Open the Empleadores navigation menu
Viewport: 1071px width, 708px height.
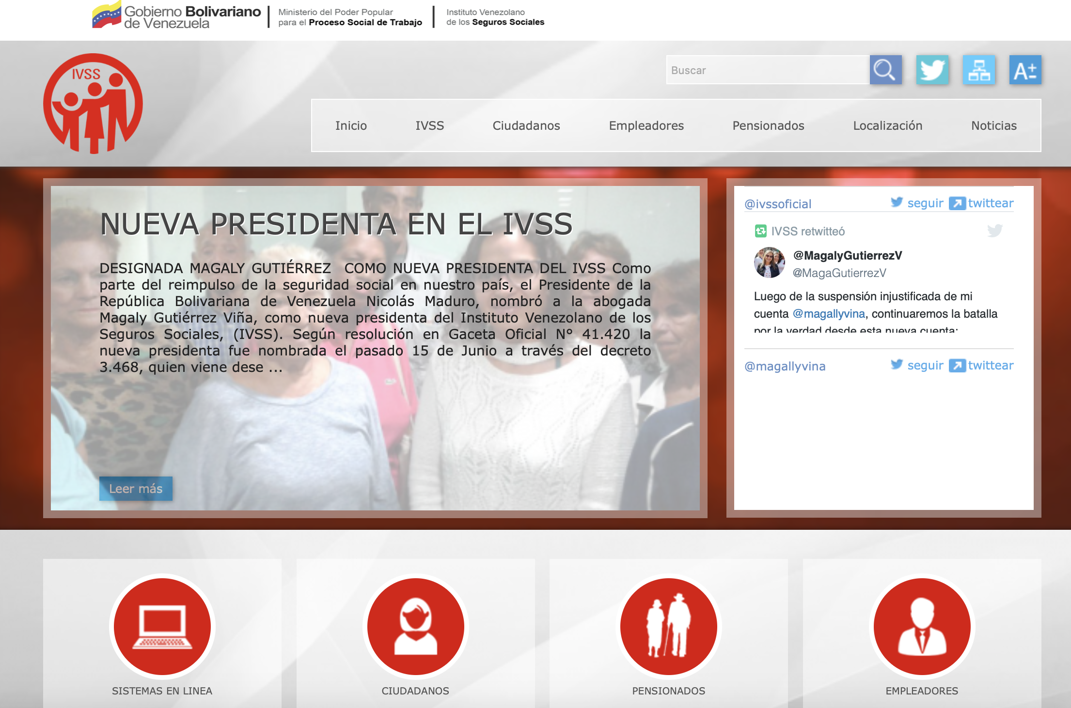[x=646, y=125]
